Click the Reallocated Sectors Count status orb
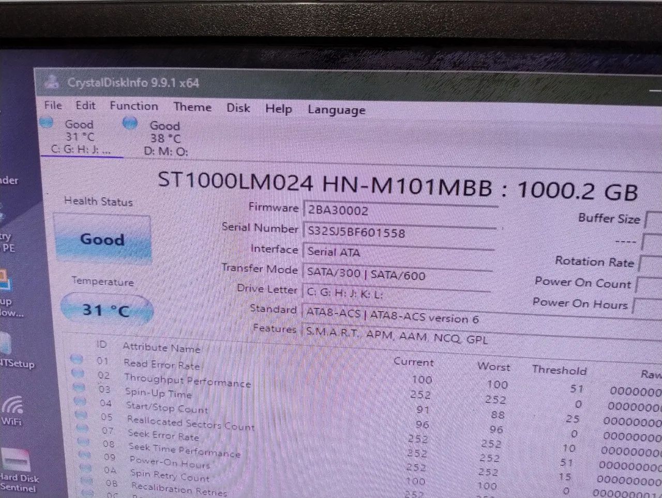 (82, 414)
